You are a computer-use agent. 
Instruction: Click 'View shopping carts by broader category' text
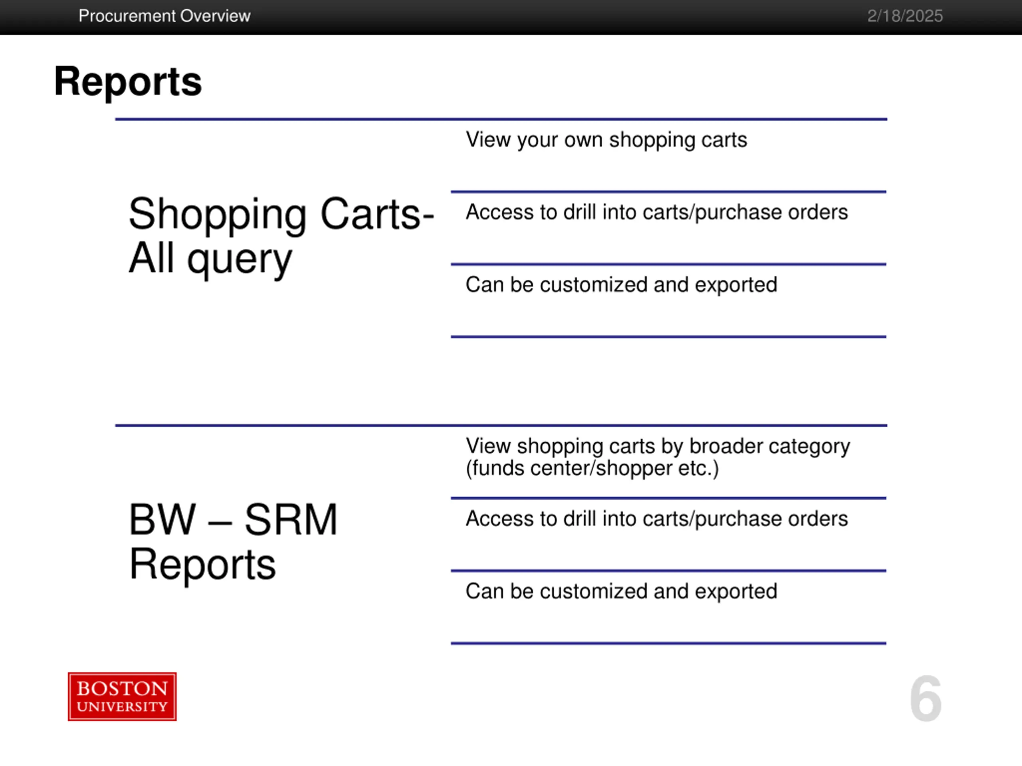point(658,446)
